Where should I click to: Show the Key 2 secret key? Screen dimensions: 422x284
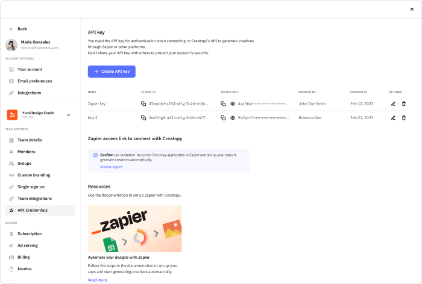coord(233,117)
